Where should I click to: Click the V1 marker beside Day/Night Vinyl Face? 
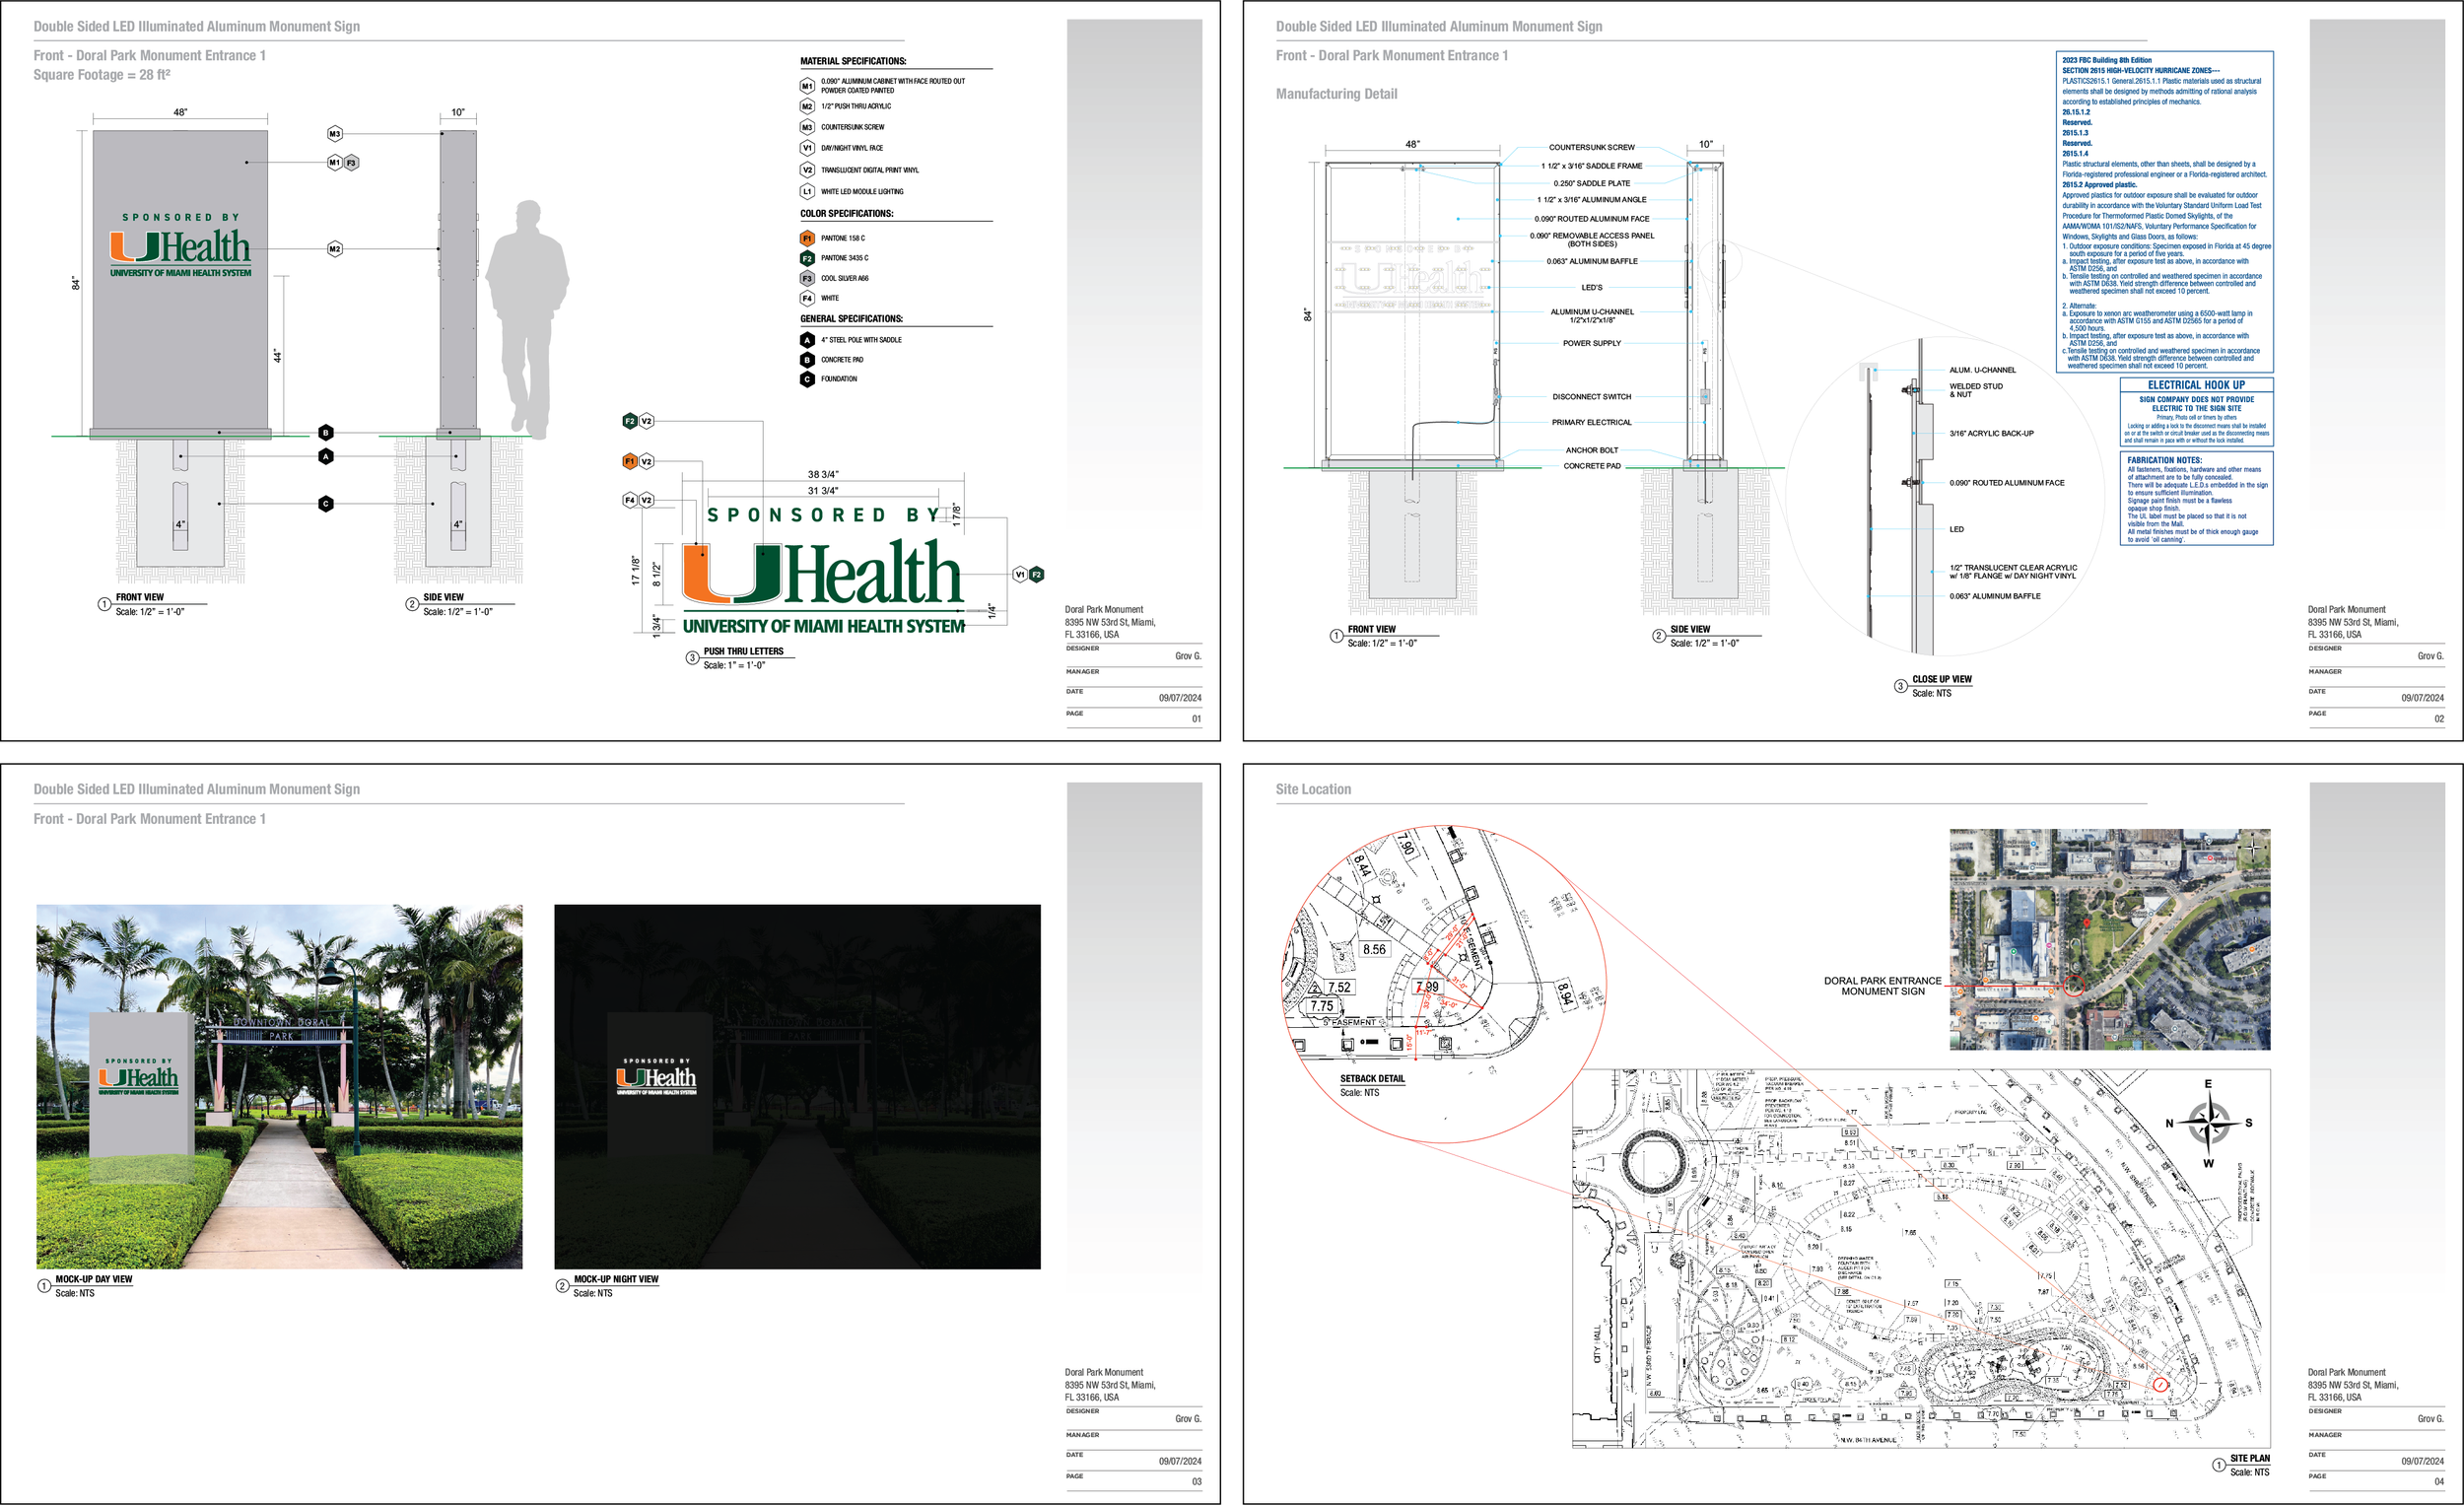tap(807, 148)
